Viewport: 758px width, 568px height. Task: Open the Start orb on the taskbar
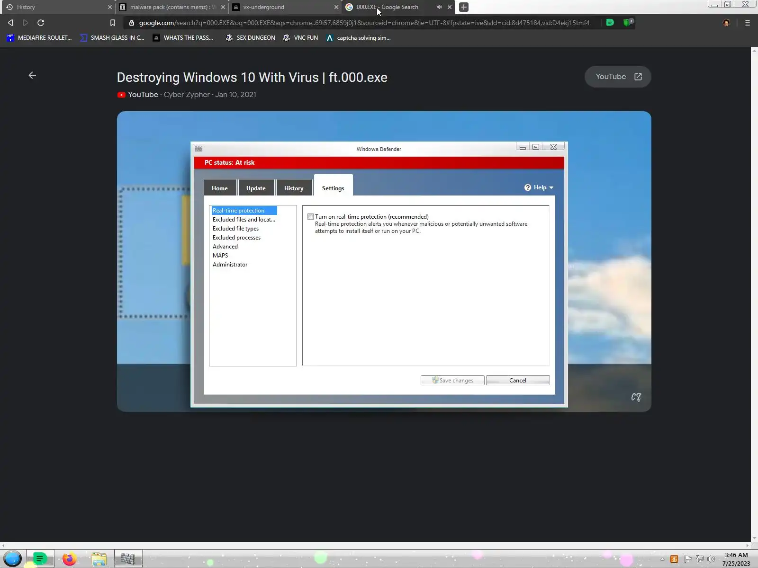coord(13,559)
